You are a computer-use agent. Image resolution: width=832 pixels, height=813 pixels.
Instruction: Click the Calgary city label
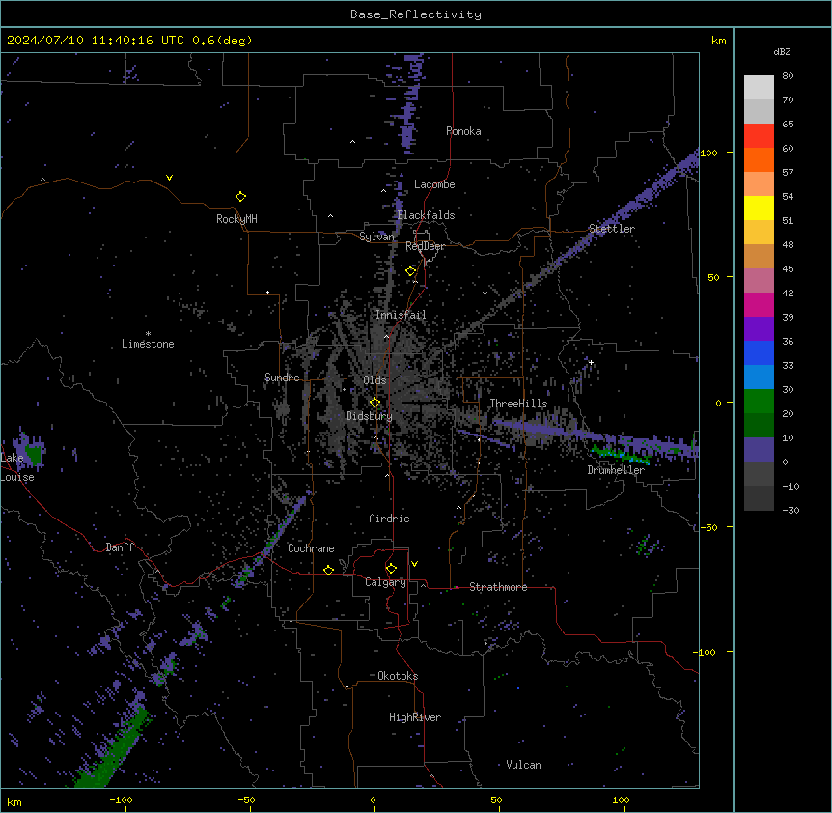386,582
